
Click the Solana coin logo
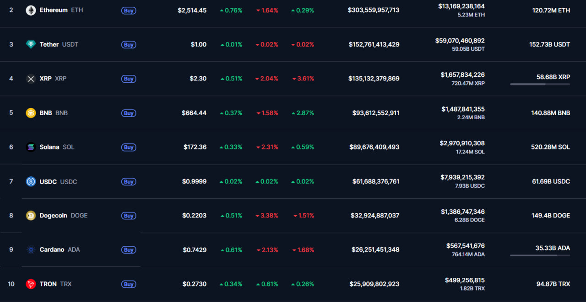(x=31, y=147)
